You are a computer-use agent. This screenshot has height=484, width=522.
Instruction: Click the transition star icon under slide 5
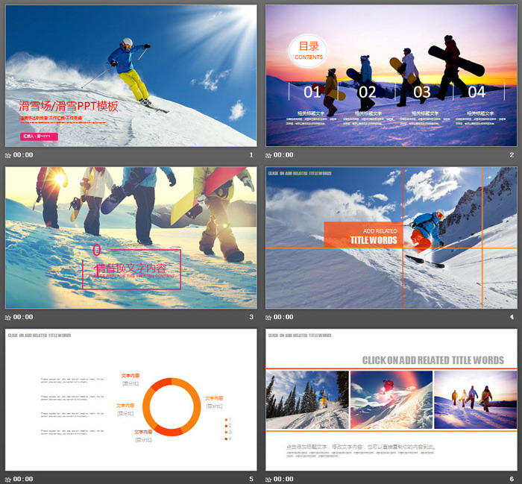tap(8, 480)
